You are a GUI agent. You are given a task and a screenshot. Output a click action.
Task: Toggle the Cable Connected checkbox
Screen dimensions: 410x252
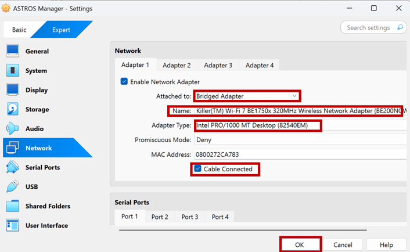198,169
